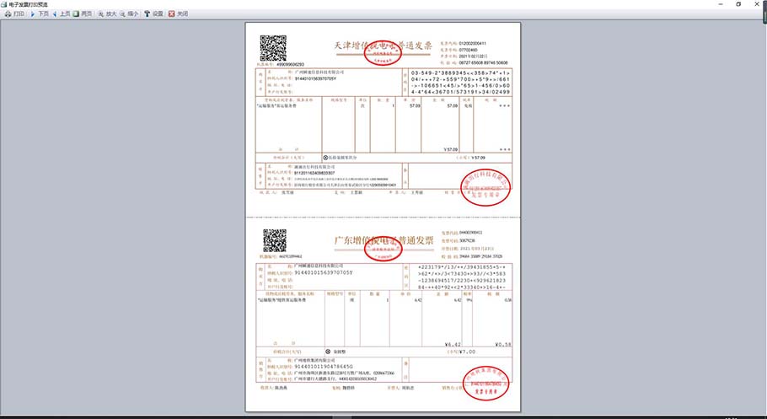Click the 广东增值税电子普通发票 title
The image size is (767, 419).
(384, 240)
